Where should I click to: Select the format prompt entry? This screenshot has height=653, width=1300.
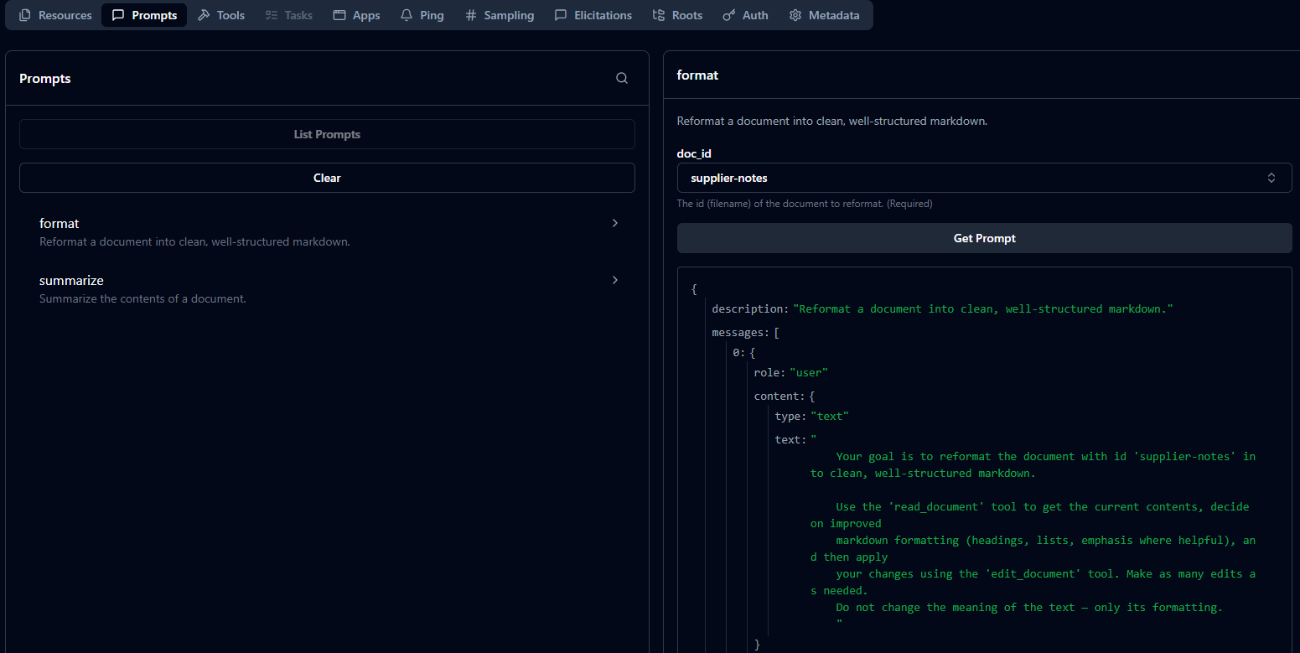tap(327, 232)
